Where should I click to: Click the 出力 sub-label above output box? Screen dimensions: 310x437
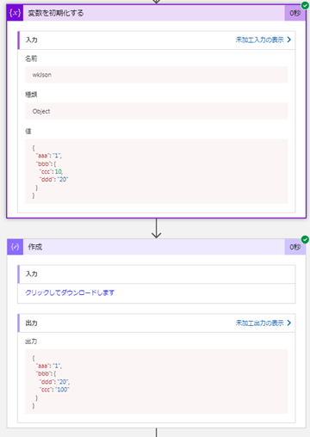[x=31, y=342]
